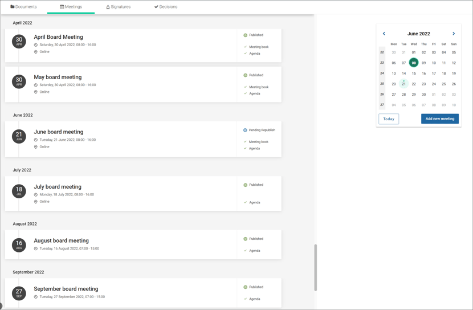Click the Pending Republish status label
This screenshot has height=310, width=473.
tap(262, 130)
